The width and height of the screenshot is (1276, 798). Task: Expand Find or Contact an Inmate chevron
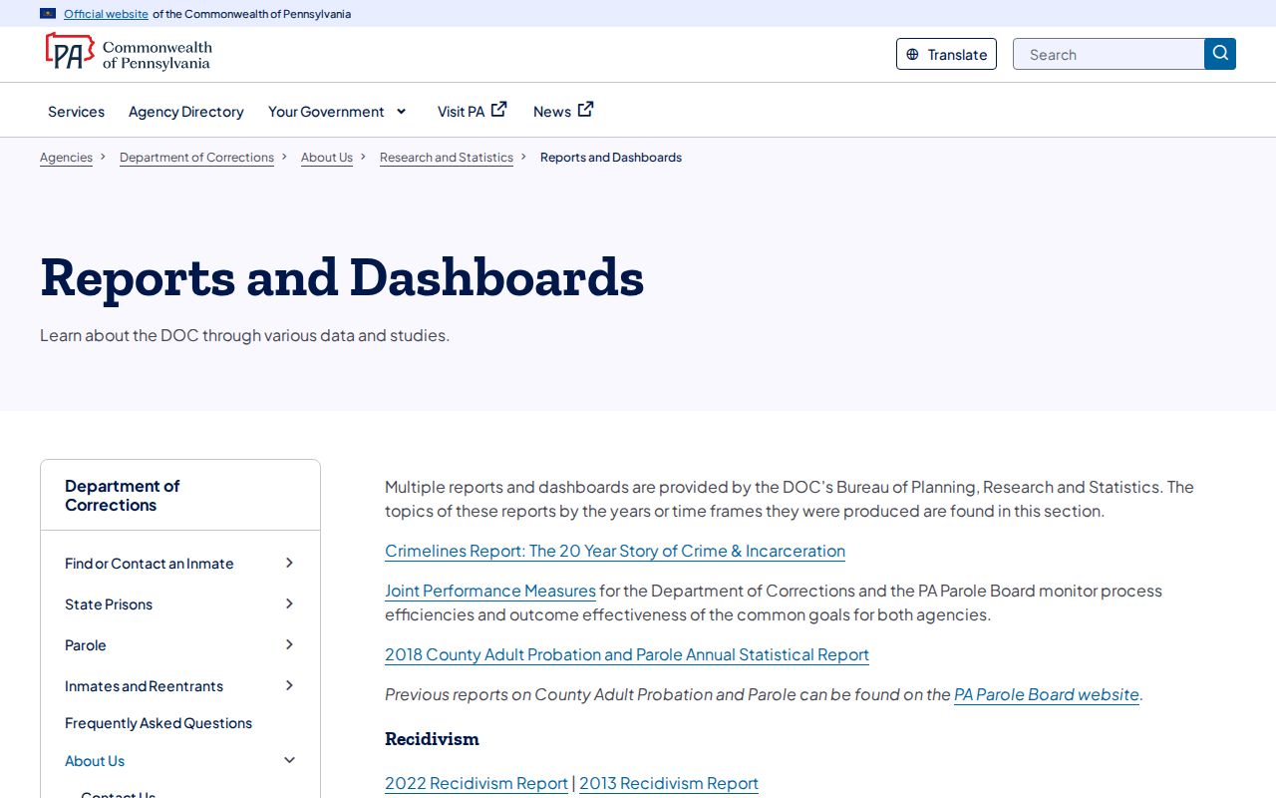[289, 563]
